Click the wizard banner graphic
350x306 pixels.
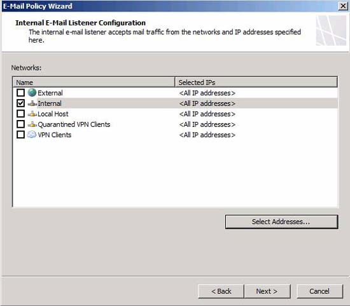331,30
